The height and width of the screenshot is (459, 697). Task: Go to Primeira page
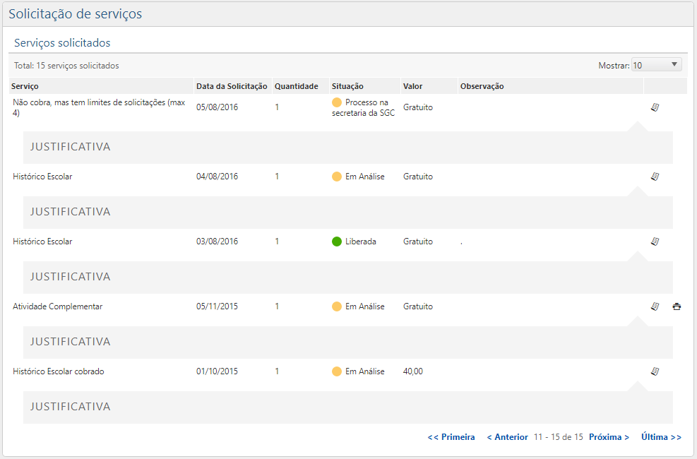point(451,437)
